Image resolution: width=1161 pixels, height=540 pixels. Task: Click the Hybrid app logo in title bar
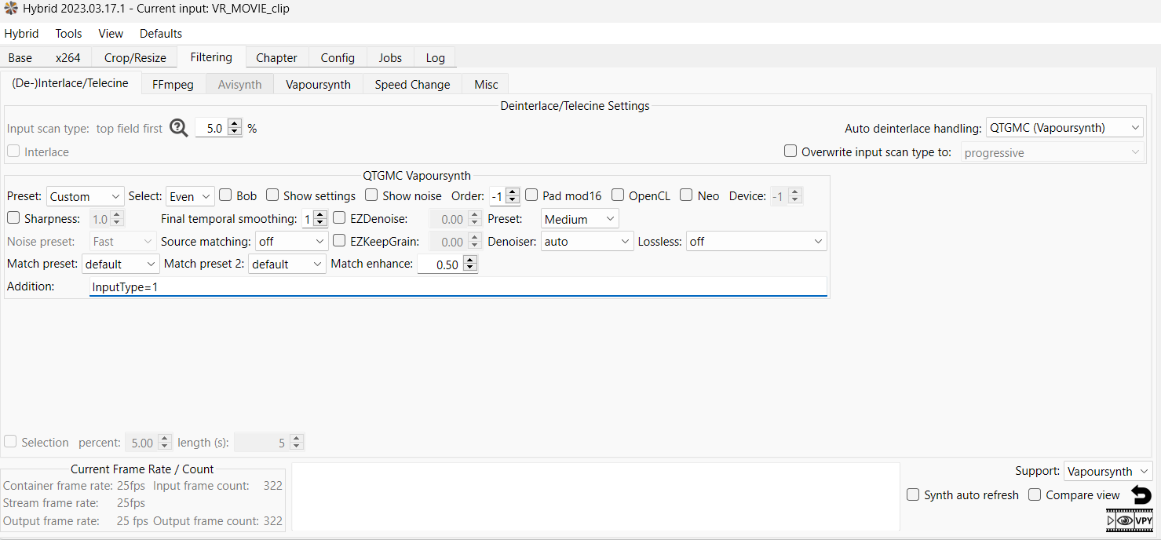pyautogui.click(x=11, y=9)
